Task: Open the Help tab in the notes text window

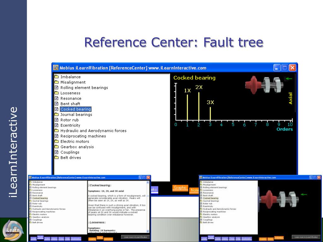Action: [x=68, y=239]
